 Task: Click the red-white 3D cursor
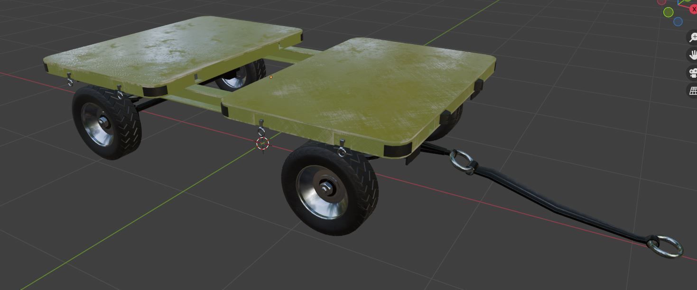pos(262,143)
